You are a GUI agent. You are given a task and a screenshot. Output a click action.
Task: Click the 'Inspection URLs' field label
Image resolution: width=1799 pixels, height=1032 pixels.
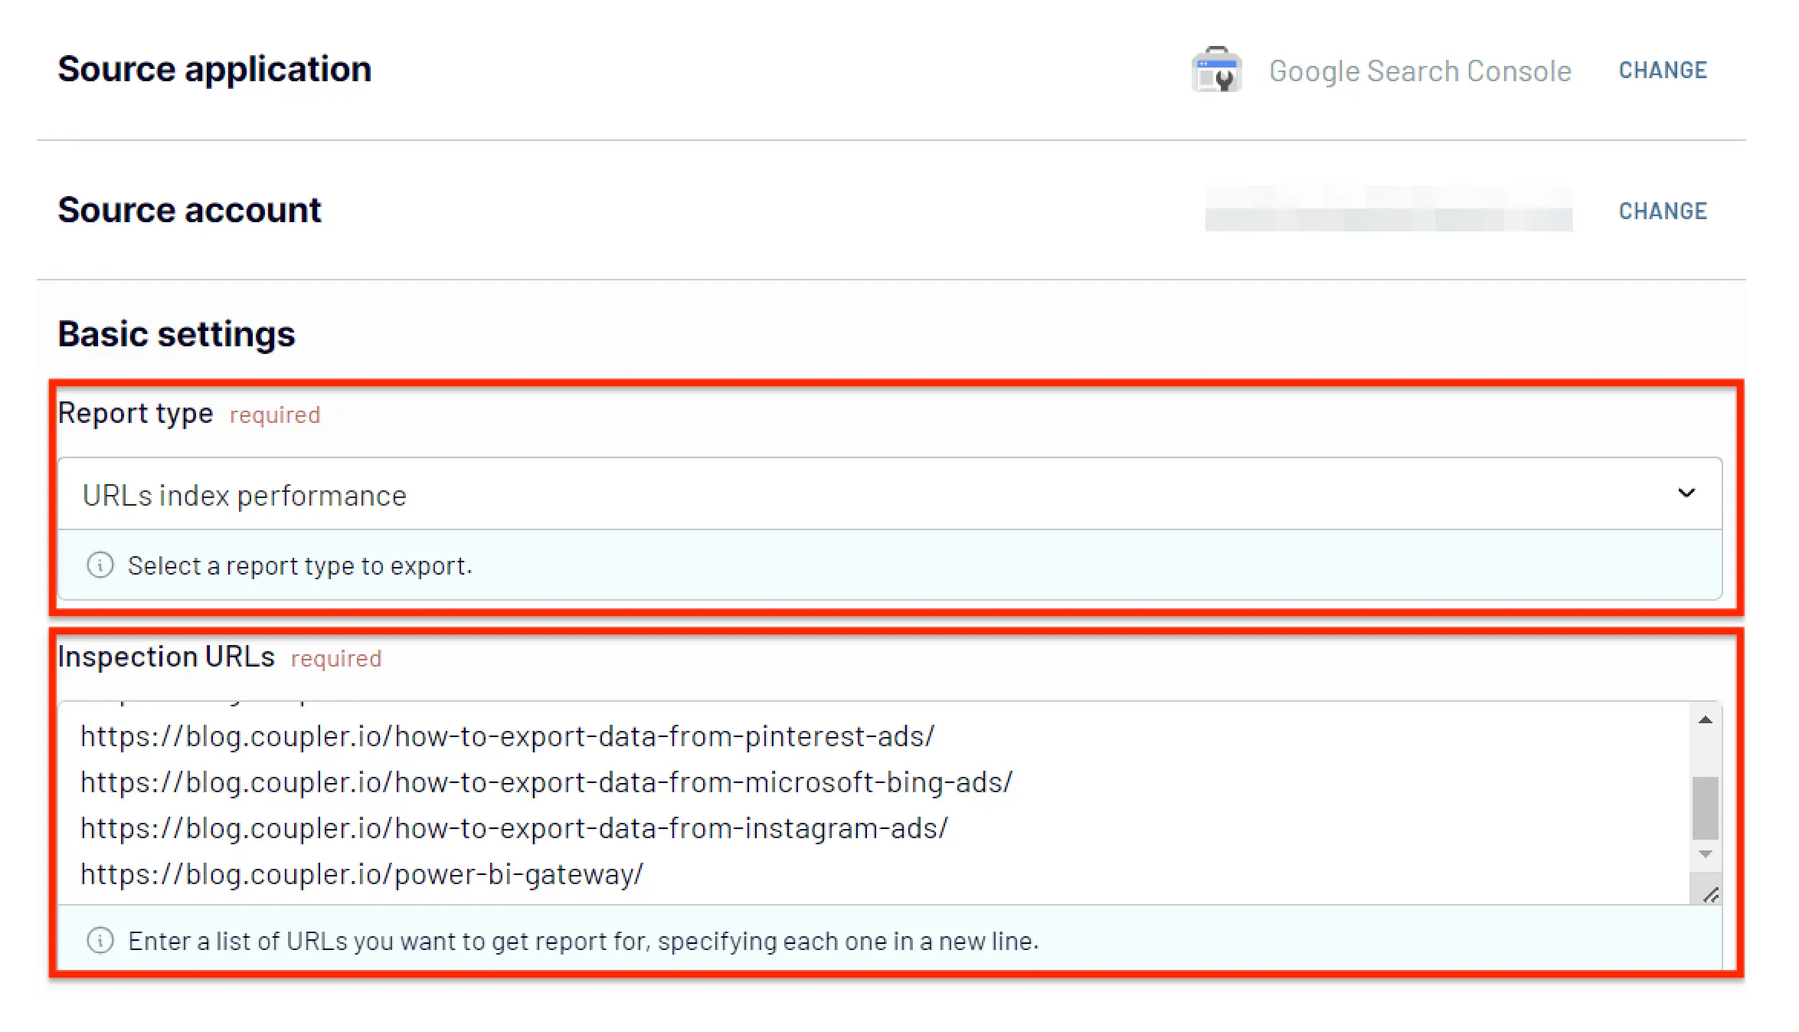click(166, 657)
